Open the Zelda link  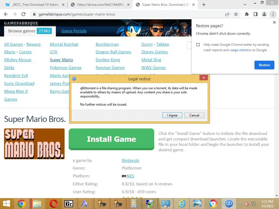coord(9,68)
